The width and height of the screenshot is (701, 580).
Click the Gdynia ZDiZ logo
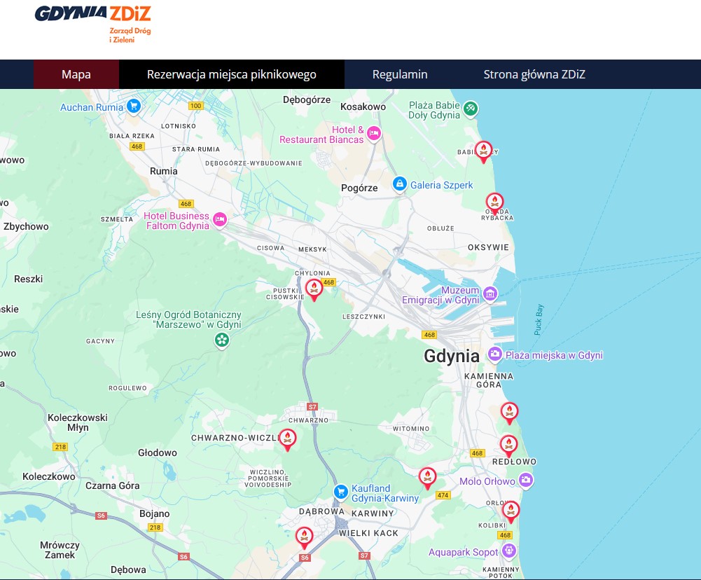click(x=93, y=23)
